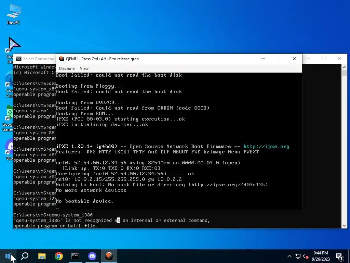Open Discord from the taskbar
Image resolution: width=350 pixels, height=263 pixels.
92,256
